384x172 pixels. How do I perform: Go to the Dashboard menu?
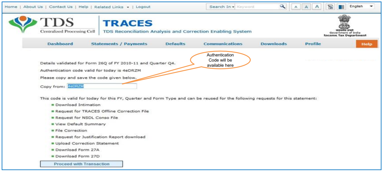(x=60, y=44)
